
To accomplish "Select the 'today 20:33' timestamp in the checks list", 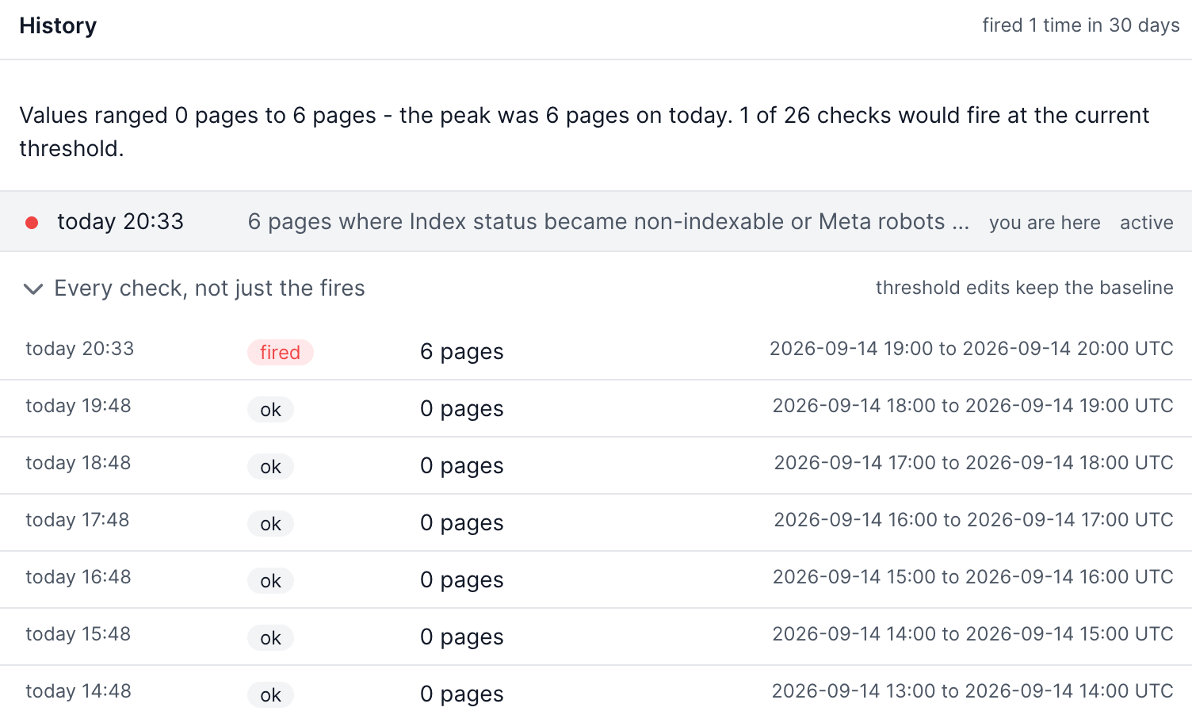I will tap(80, 349).
